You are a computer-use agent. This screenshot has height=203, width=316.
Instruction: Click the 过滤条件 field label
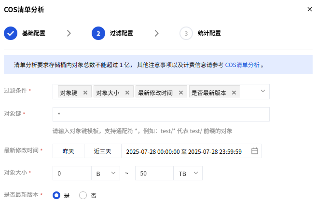[x=15, y=91]
